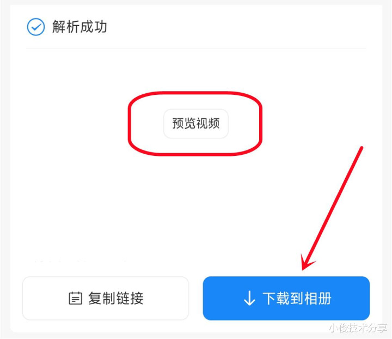This screenshot has height=339, width=392.
Task: Click the tick mark inside blue circle
Action: pyautogui.click(x=36, y=27)
